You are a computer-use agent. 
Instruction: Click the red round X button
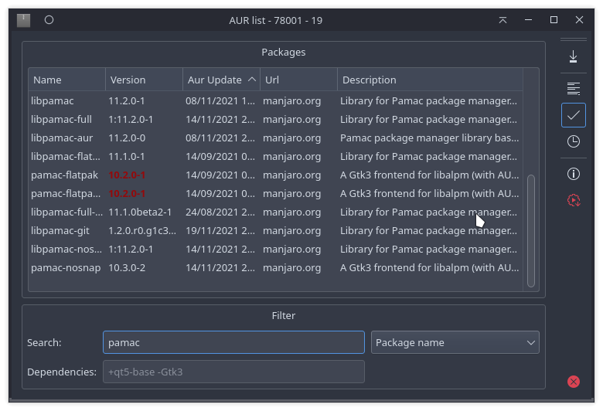(573, 382)
